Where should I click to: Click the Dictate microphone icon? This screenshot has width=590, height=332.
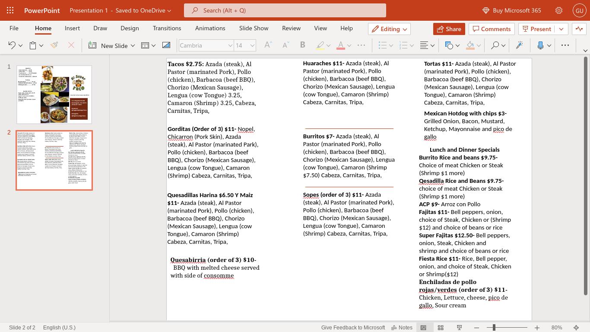[540, 45]
